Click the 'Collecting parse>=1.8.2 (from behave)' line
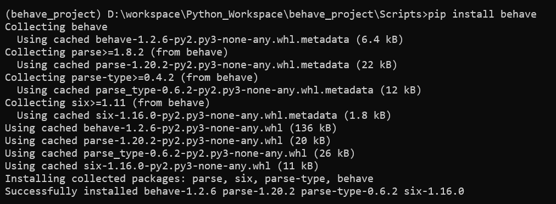This screenshot has height=204, width=556. point(116,52)
